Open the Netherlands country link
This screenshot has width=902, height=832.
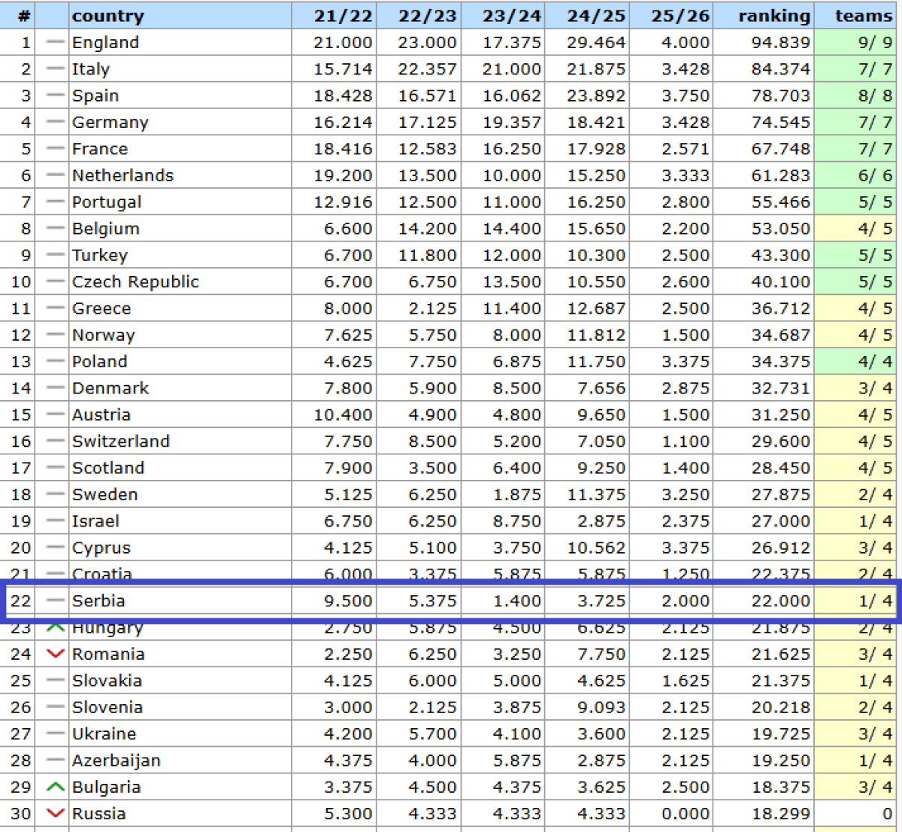coord(123,175)
